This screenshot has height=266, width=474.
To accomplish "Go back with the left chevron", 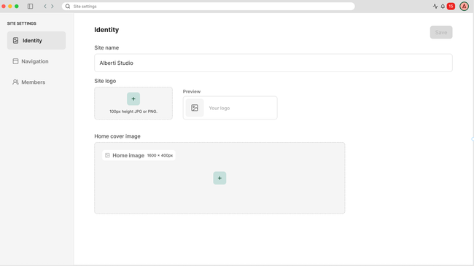I will [x=45, y=6].
